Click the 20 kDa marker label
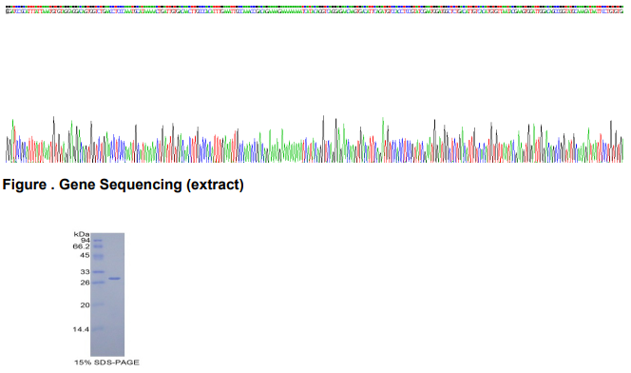Screen dimensions: 631x373 tap(85, 304)
